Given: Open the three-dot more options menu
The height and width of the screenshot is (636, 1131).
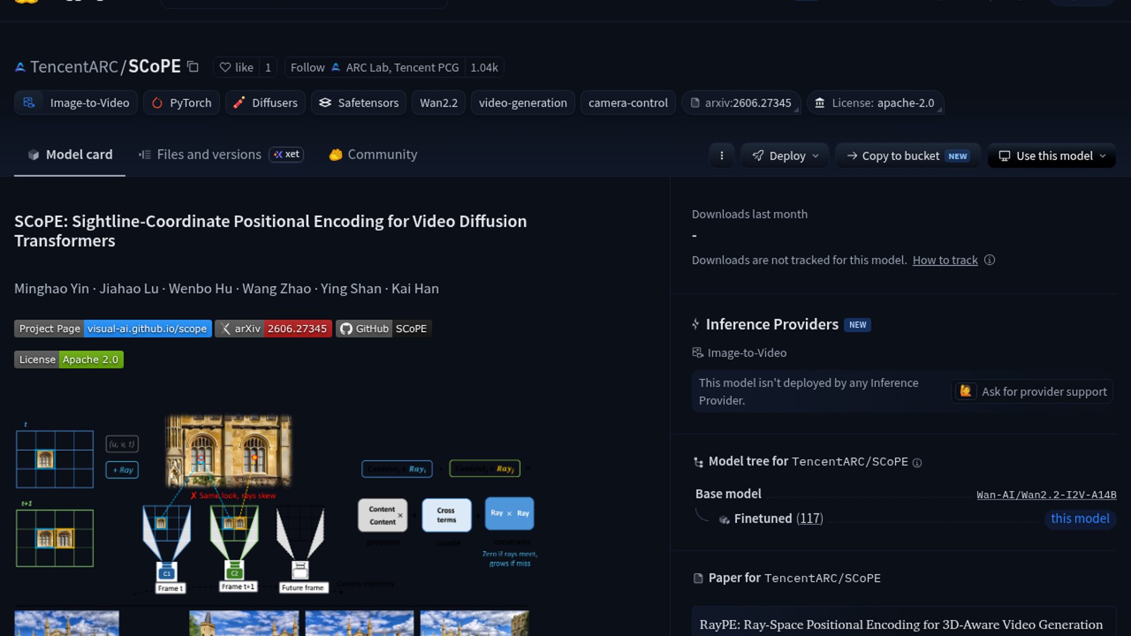Looking at the screenshot, I should pos(722,155).
